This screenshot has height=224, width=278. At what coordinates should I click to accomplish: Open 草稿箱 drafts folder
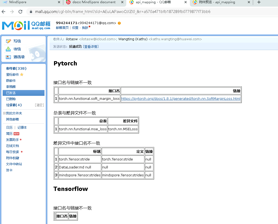pos(11,87)
